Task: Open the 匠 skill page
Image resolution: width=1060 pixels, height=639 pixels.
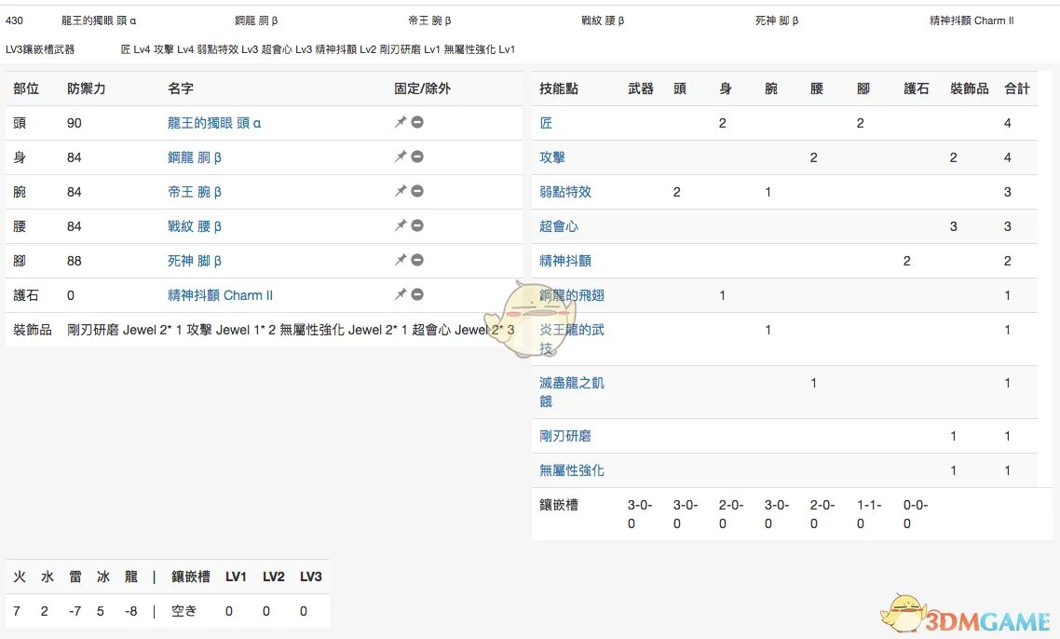Action: [545, 122]
